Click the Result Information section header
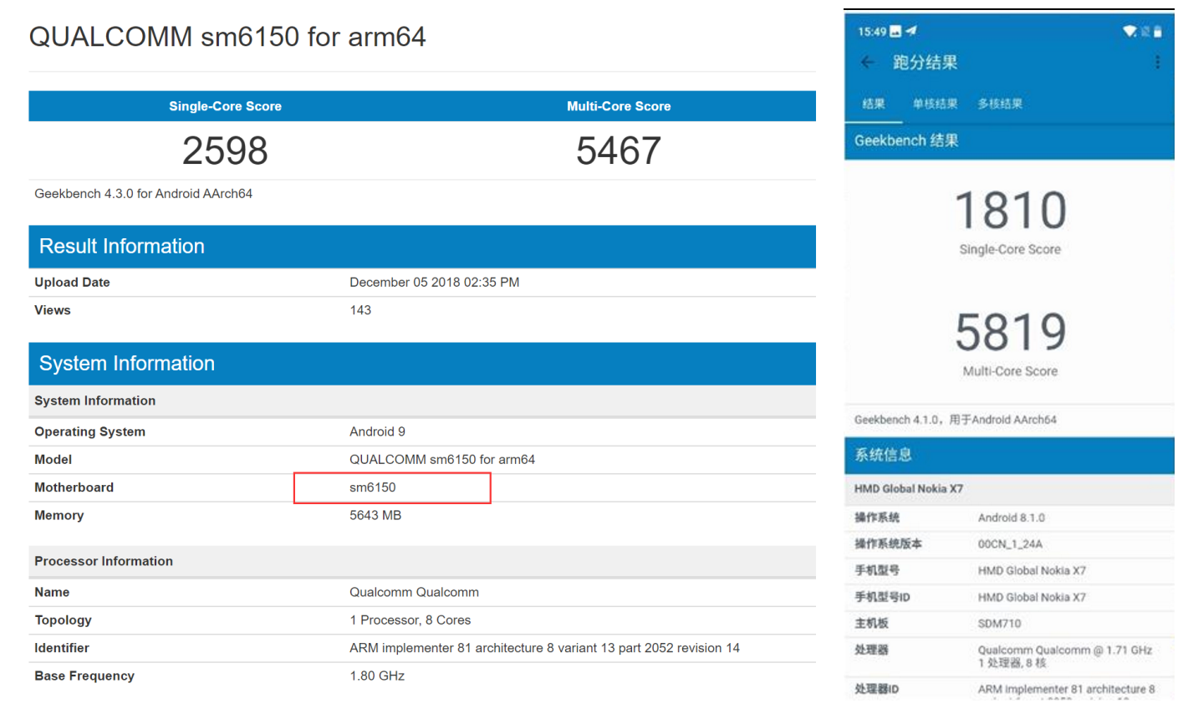This screenshot has width=1183, height=709. [422, 247]
